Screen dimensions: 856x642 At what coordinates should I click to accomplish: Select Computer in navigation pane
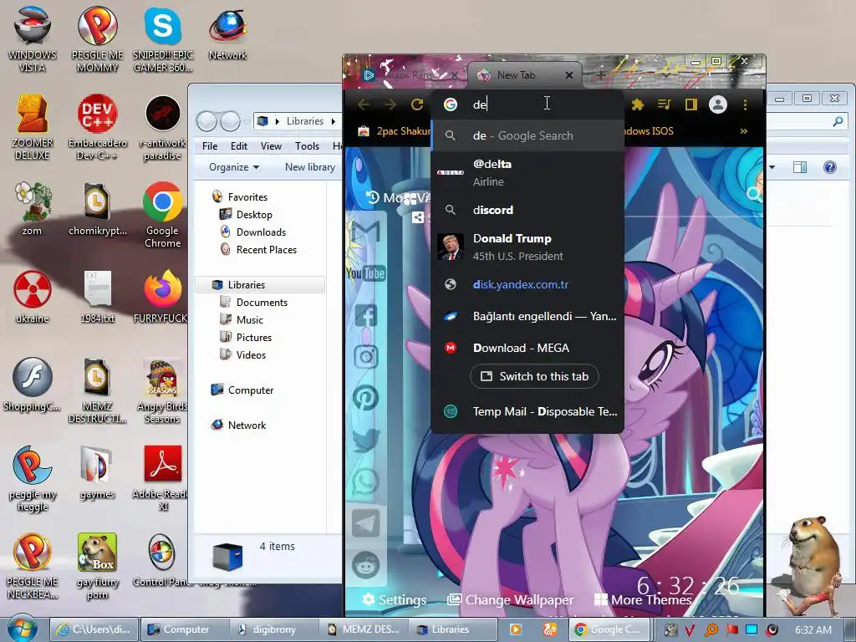pyautogui.click(x=251, y=390)
